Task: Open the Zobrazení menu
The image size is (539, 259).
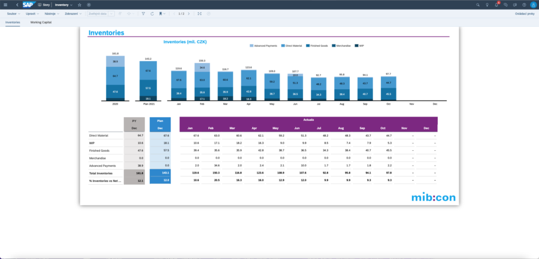Action: pos(73,13)
